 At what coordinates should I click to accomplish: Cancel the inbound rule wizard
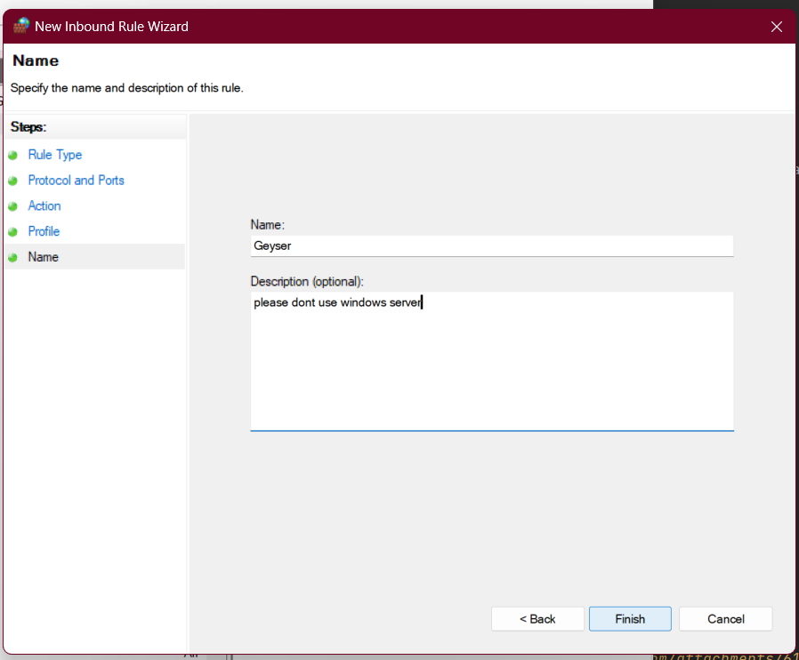725,619
